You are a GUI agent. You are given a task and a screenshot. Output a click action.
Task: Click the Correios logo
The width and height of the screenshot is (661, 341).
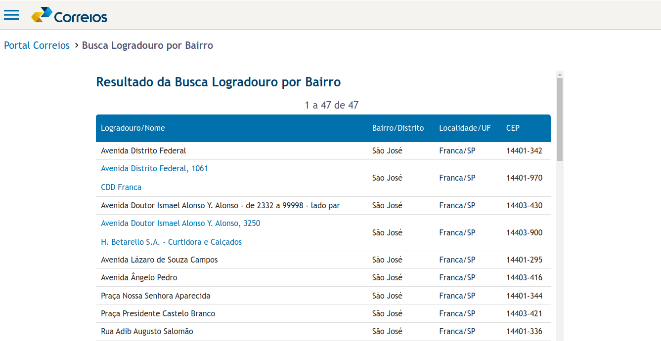69,15
